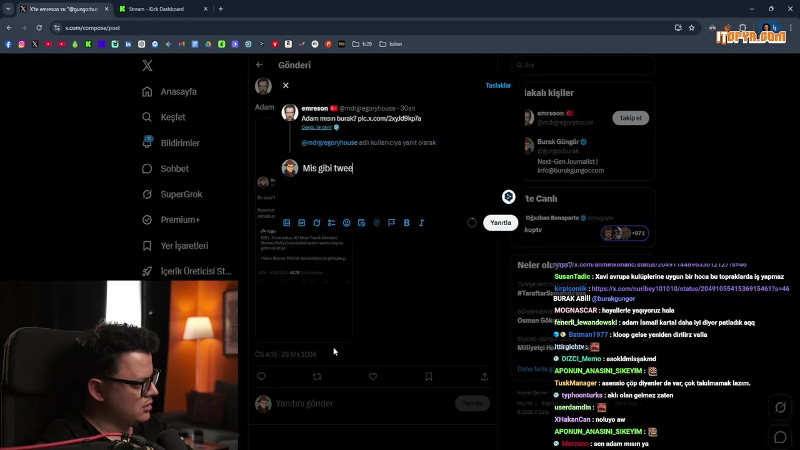Screen dimensions: 800x450
Task: Close the reply composer with the X
Action: coord(286,85)
